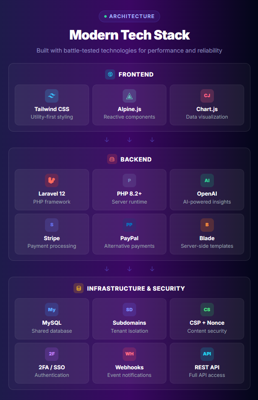Click the Chart.js CJ icon
The image size is (258, 400).
point(207,96)
